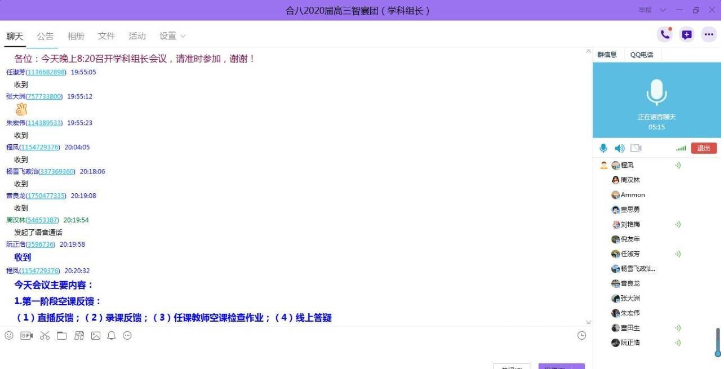Check the green signal strength indicator
Screen dimensions: 724x369
click(x=681, y=148)
